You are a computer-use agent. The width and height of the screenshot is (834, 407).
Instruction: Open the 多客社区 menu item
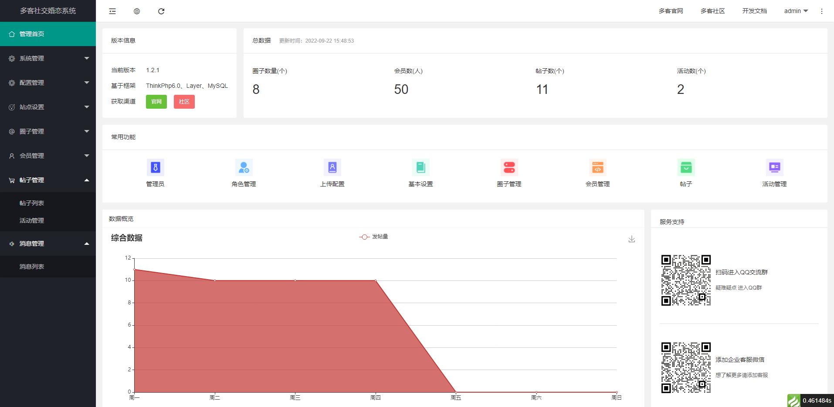pos(712,11)
